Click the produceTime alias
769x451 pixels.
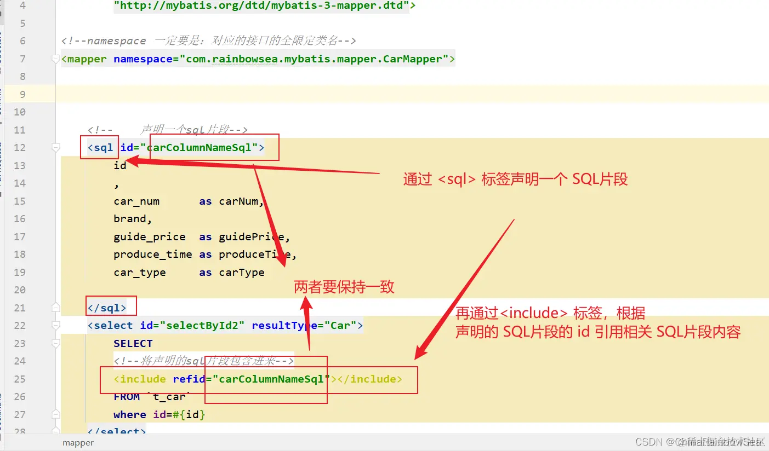tap(255, 255)
